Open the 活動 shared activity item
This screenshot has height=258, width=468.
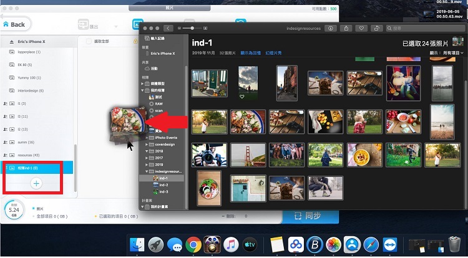[152, 69]
